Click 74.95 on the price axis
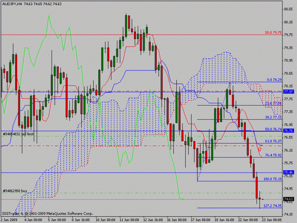 coord(288,189)
